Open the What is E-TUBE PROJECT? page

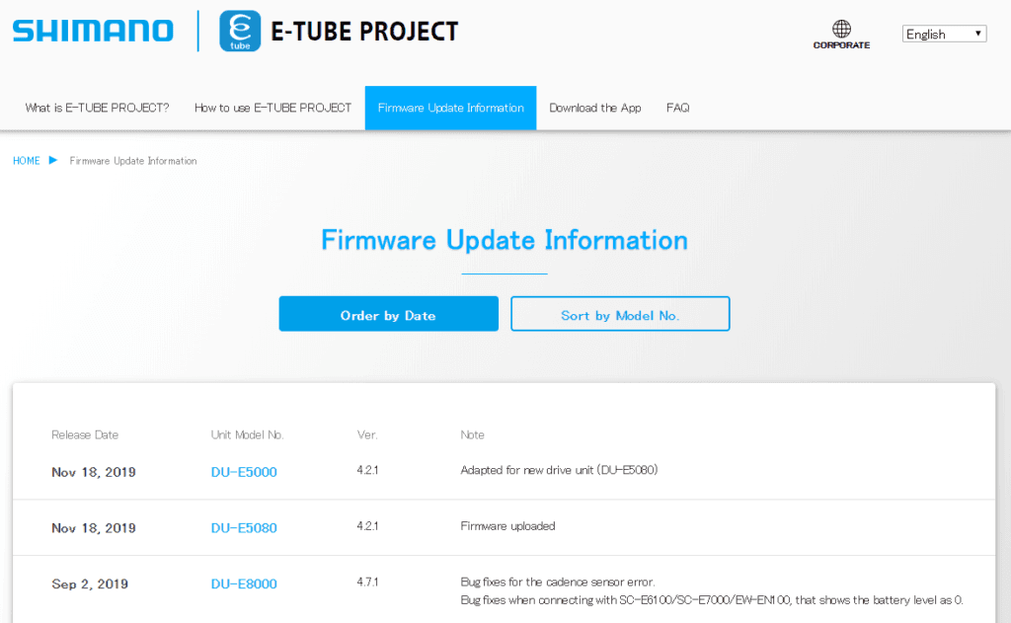pos(97,107)
